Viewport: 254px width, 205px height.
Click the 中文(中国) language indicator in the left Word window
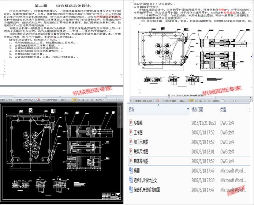click(x=50, y=100)
